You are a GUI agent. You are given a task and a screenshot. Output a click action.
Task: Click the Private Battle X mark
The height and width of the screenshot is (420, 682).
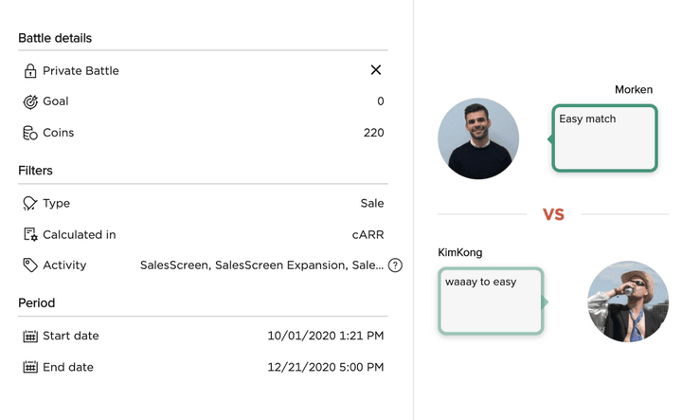(x=376, y=70)
